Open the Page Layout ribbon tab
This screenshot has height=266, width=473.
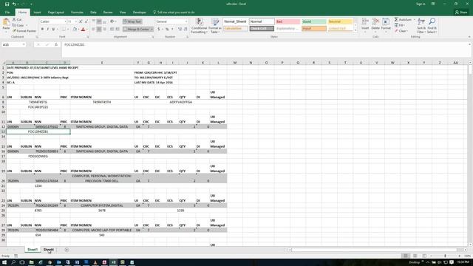(x=56, y=13)
